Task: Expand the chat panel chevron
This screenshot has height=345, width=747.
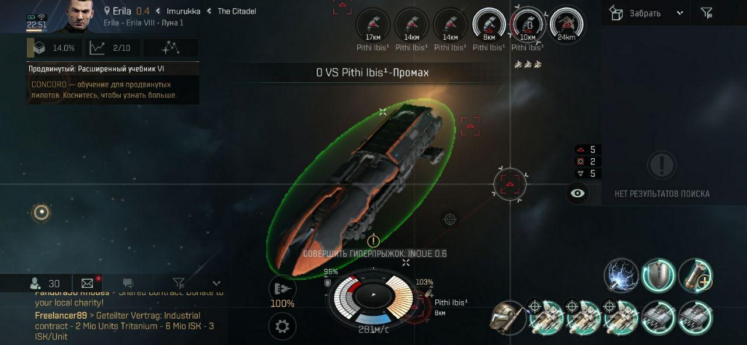Action: coord(217,283)
